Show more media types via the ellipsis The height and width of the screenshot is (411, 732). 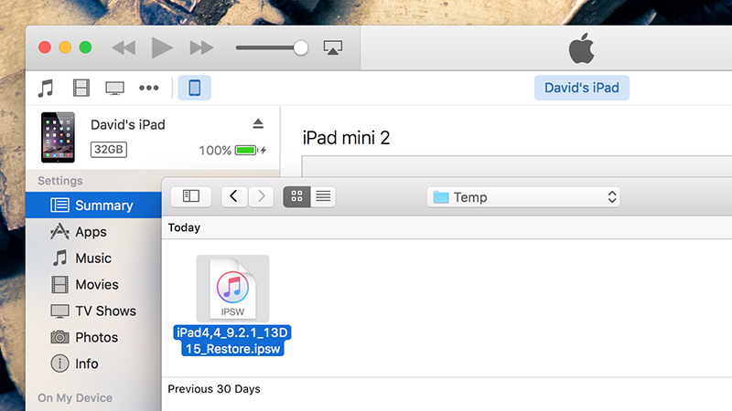tap(149, 88)
